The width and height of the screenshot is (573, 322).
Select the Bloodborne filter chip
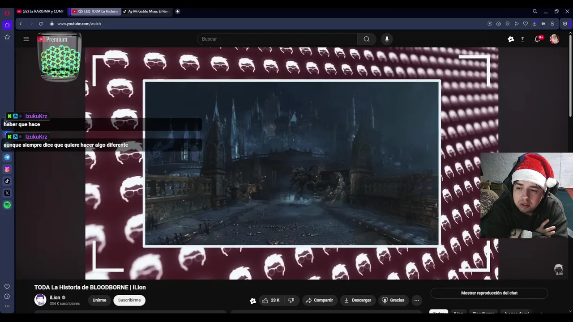point(483,313)
